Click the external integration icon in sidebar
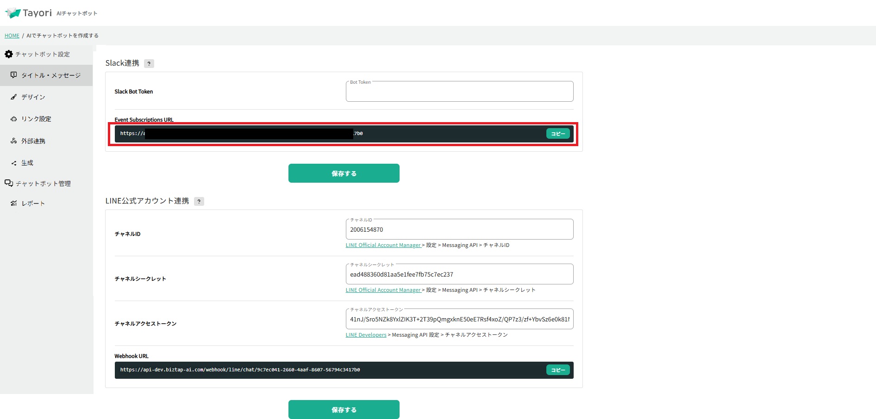The height and width of the screenshot is (419, 876). pyautogui.click(x=14, y=141)
